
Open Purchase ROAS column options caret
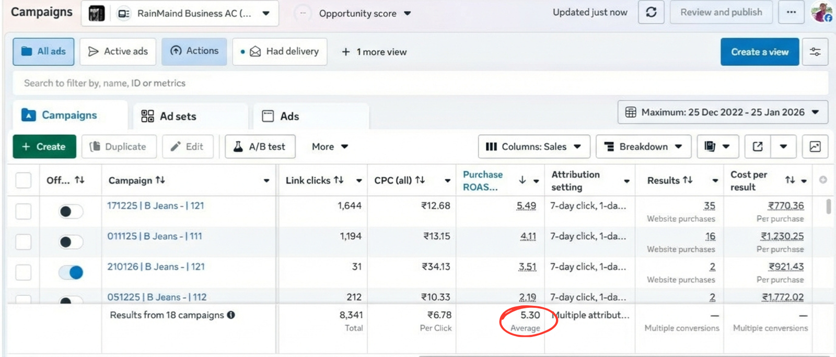[536, 181]
